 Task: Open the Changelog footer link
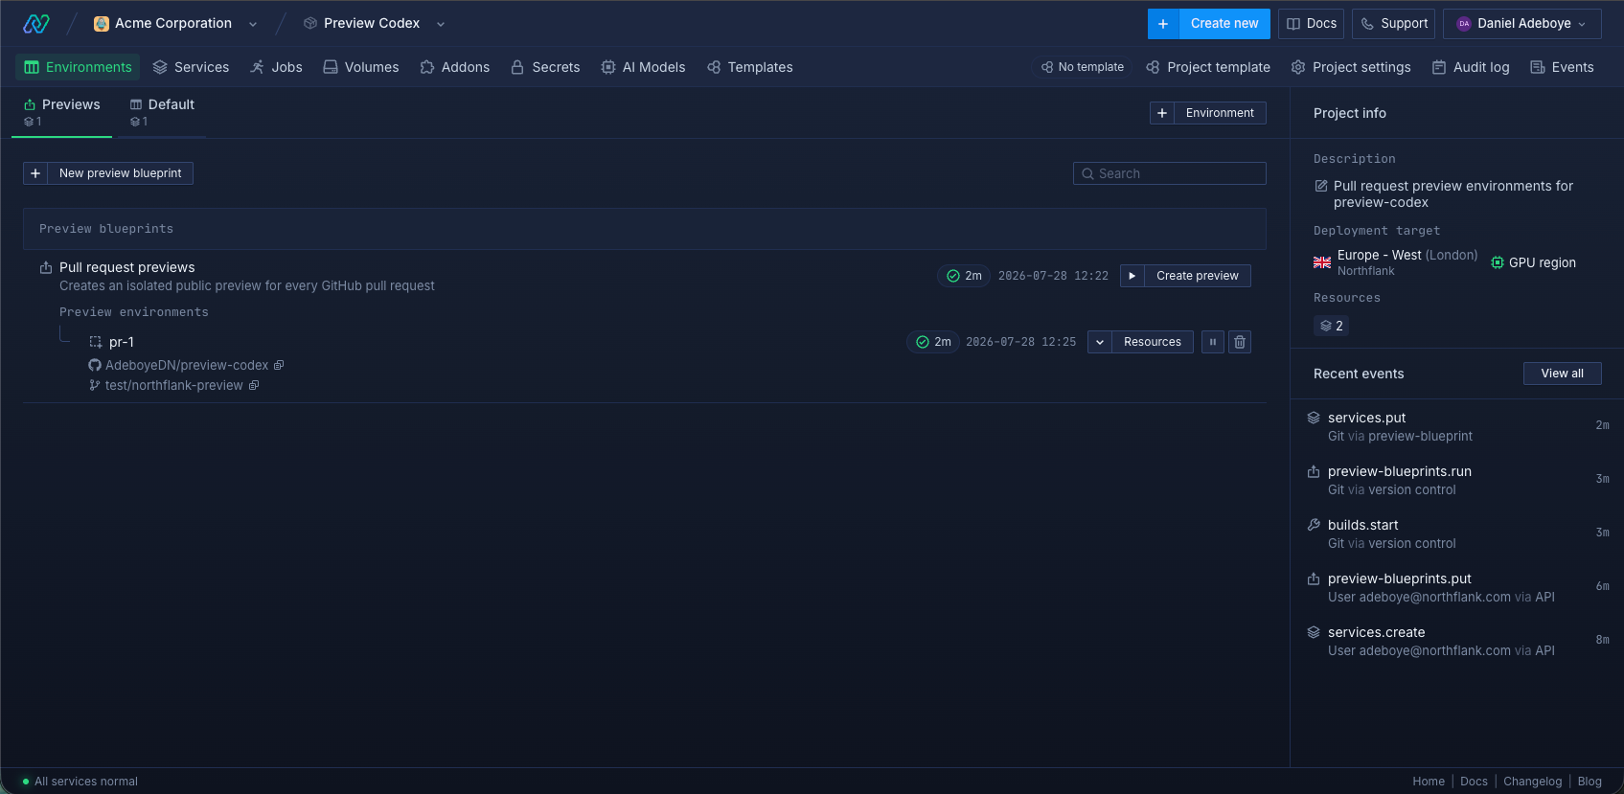1532,782
